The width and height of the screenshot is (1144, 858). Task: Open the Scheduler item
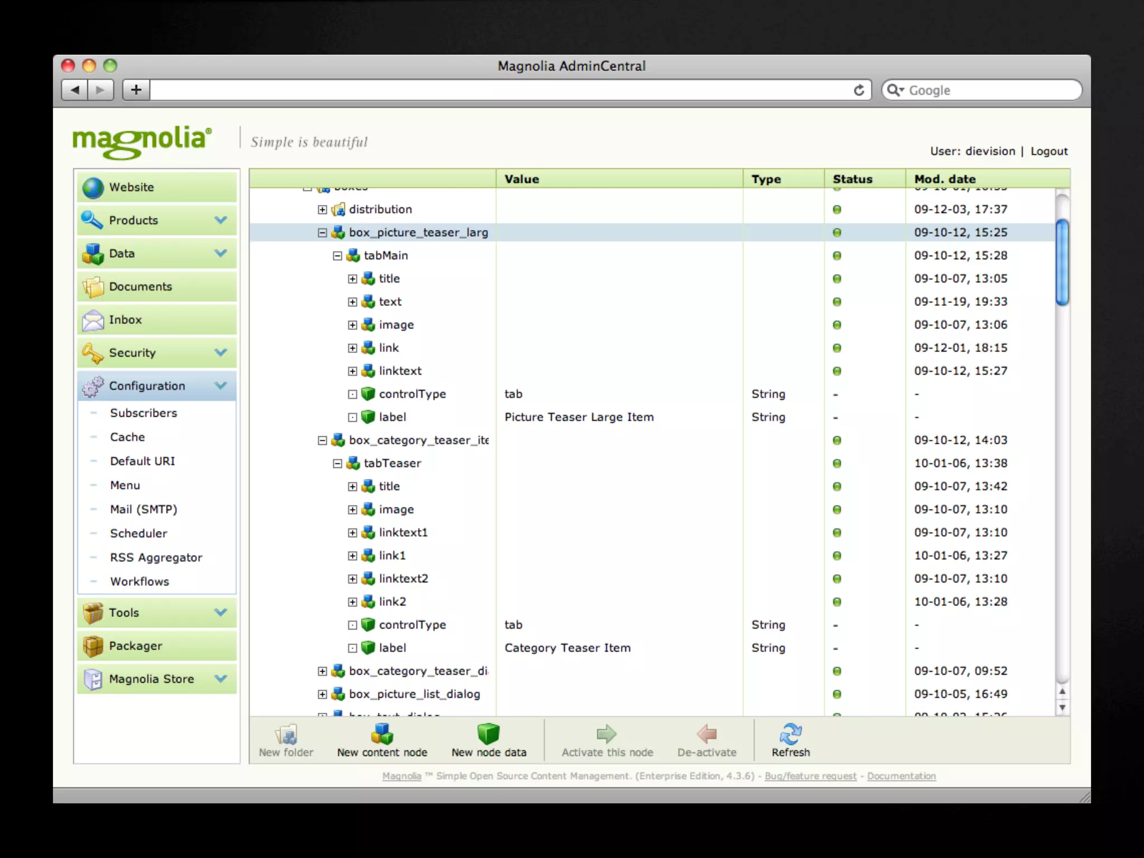(x=139, y=533)
